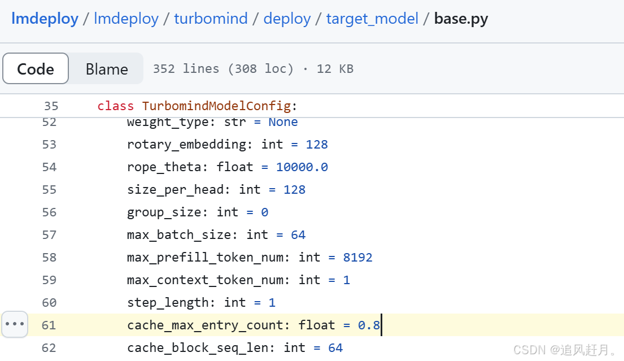Viewport: 624px width, 361px height.
Task: Select line number 61
Action: 49,325
